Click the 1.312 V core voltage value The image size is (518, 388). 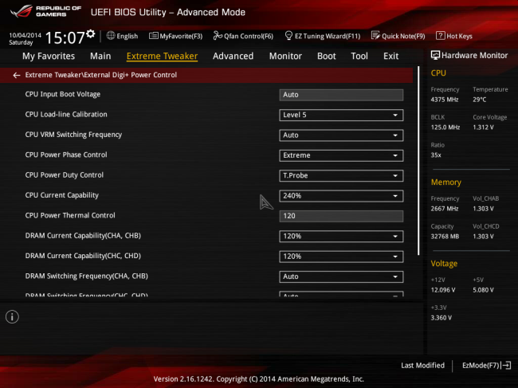(x=483, y=127)
